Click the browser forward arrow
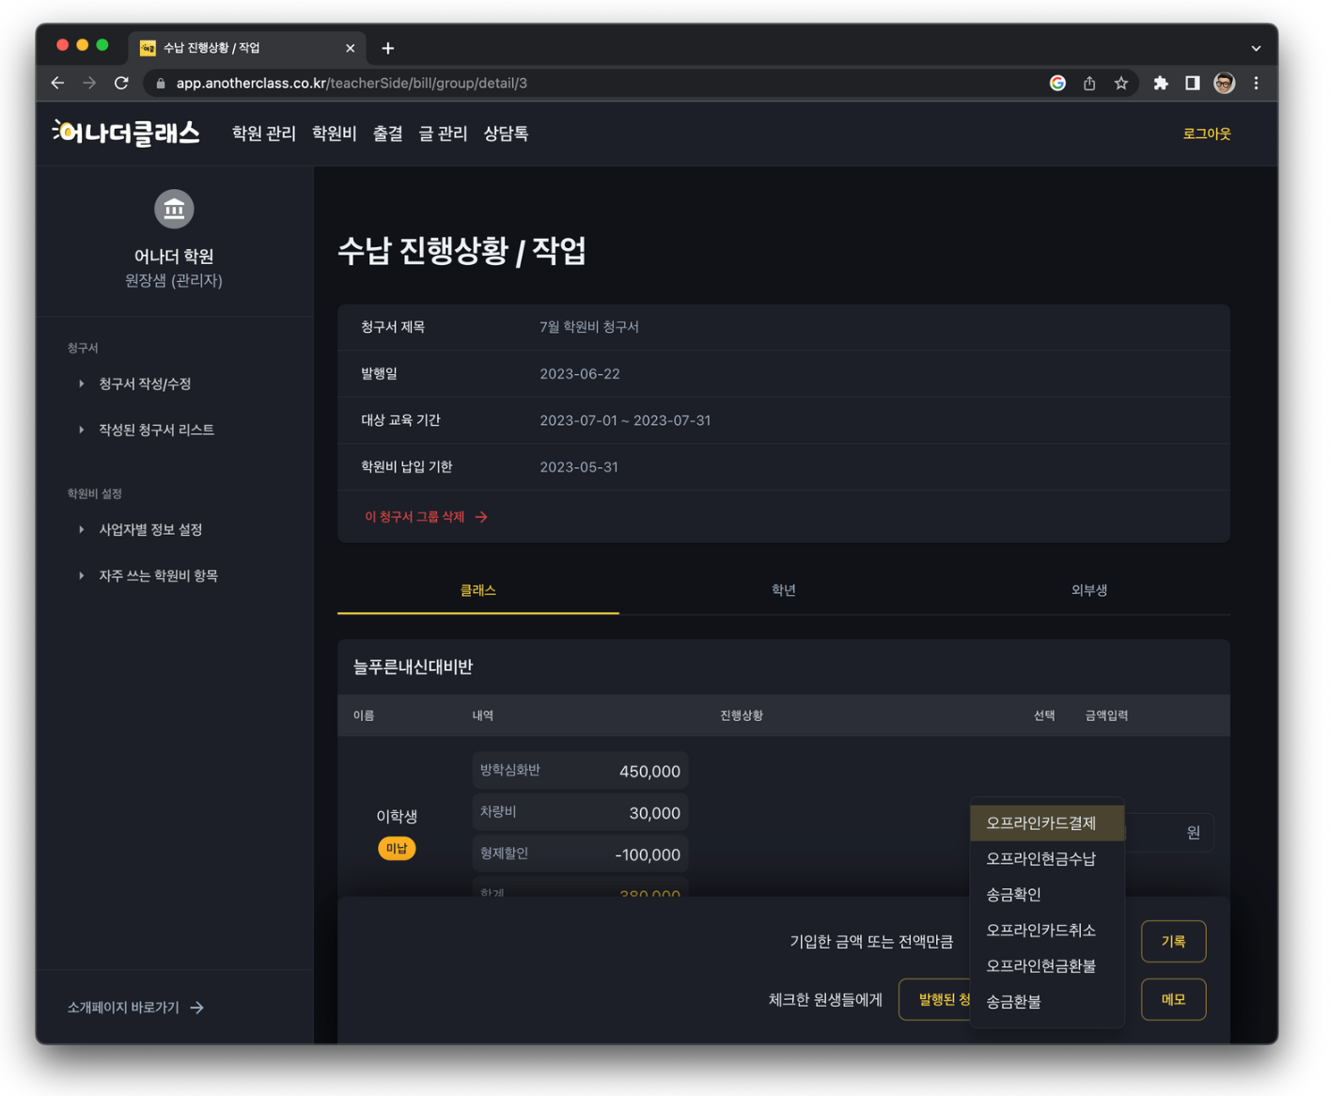The width and height of the screenshot is (1344, 1096). point(89,83)
